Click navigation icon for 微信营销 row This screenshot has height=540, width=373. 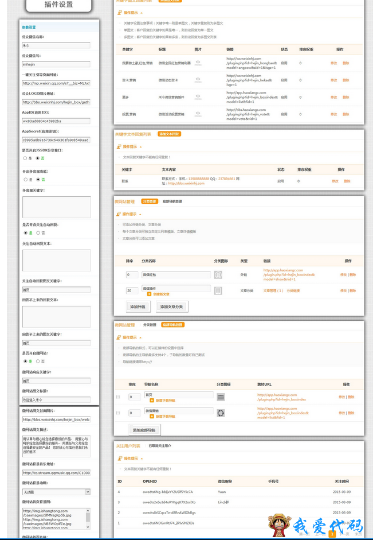tap(221, 413)
